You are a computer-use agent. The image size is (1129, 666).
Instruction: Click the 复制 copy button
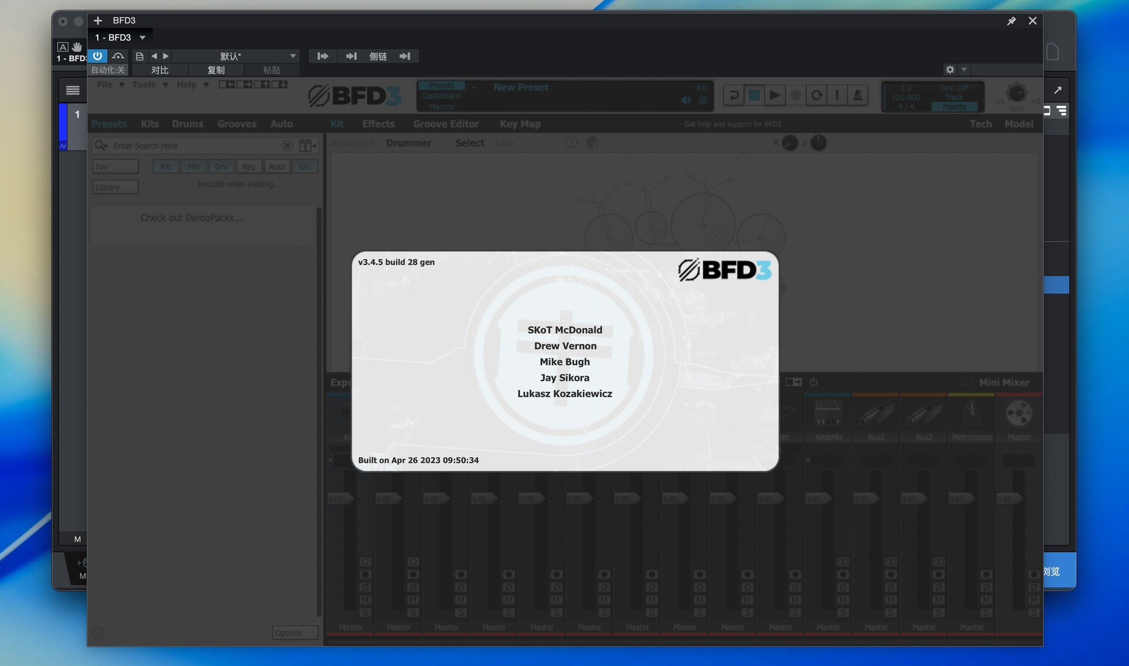coord(216,70)
